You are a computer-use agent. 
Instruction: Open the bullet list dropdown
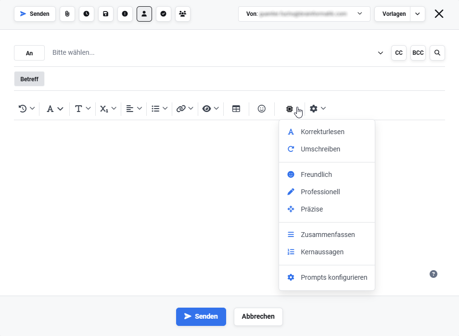click(x=159, y=109)
